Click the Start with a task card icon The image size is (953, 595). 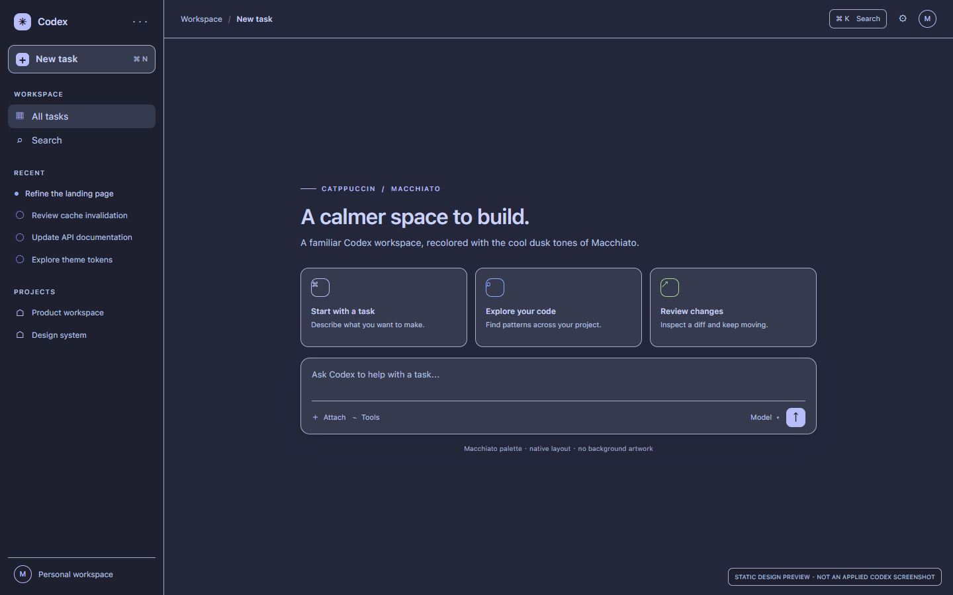pos(320,288)
